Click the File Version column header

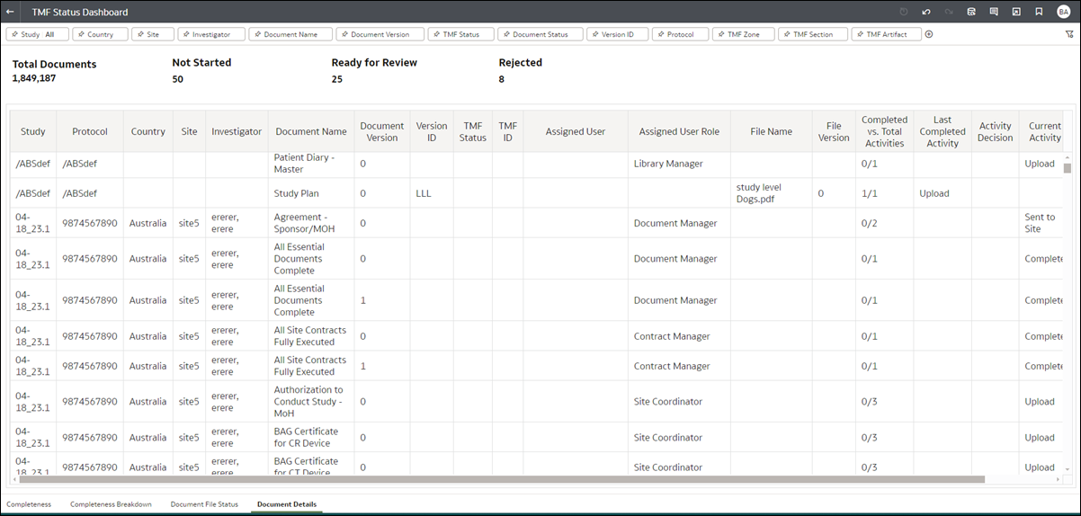(834, 131)
